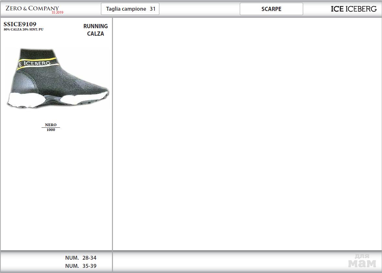Image resolution: width=382 pixels, height=273 pixels.
Task: Click the ICEBERG lettering on the shoe
Action: pyautogui.click(x=37, y=63)
